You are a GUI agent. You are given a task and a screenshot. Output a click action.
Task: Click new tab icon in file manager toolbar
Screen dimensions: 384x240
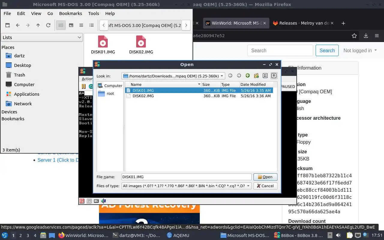click(x=7, y=25)
